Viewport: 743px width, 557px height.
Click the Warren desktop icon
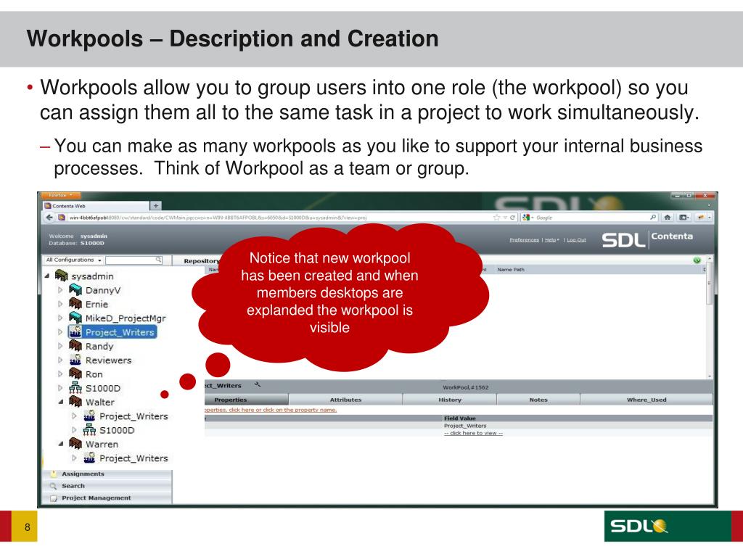pyautogui.click(x=75, y=444)
